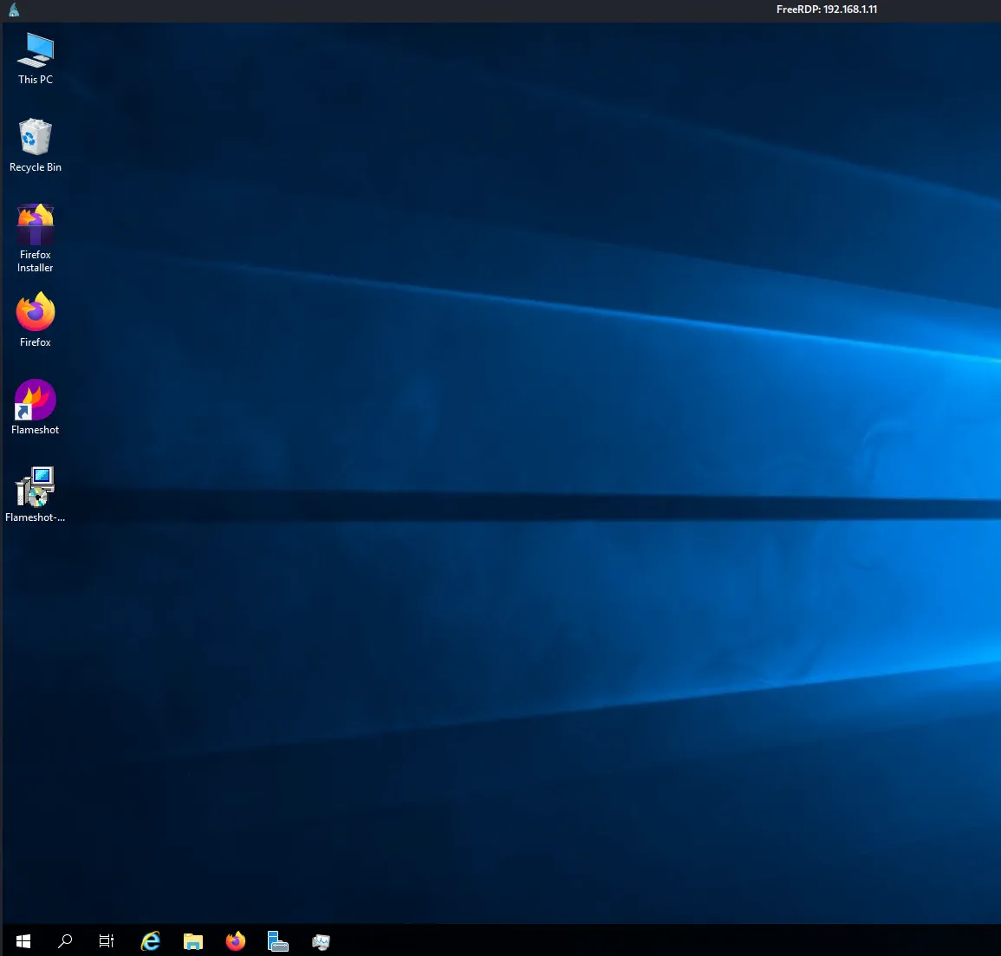Click the FreeRDP app icon in title bar
The width and height of the screenshot is (1001, 956).
coord(14,10)
